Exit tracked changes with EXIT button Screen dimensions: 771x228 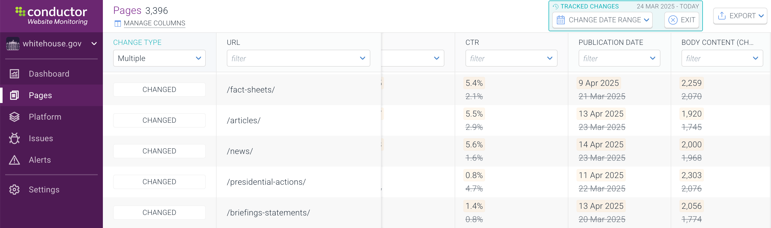(x=682, y=20)
